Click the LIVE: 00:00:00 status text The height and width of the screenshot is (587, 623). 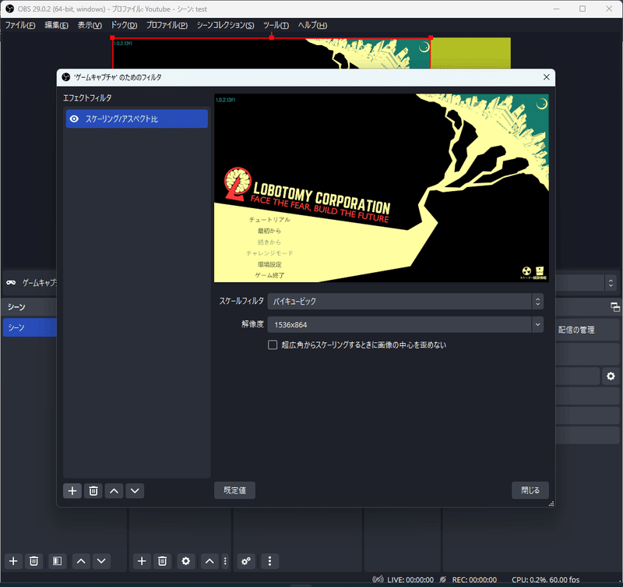410,580
